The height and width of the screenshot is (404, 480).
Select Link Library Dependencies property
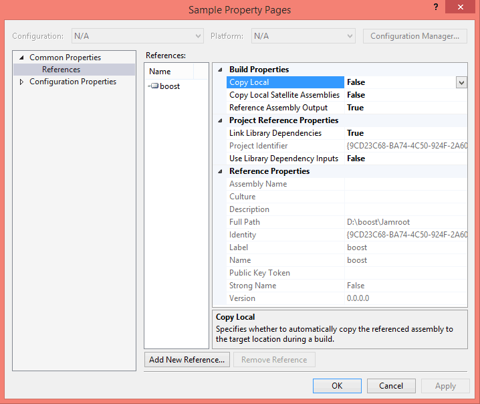[275, 133]
